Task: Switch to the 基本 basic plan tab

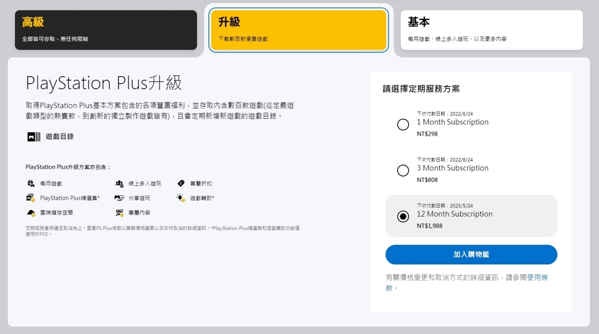Action: click(491, 30)
